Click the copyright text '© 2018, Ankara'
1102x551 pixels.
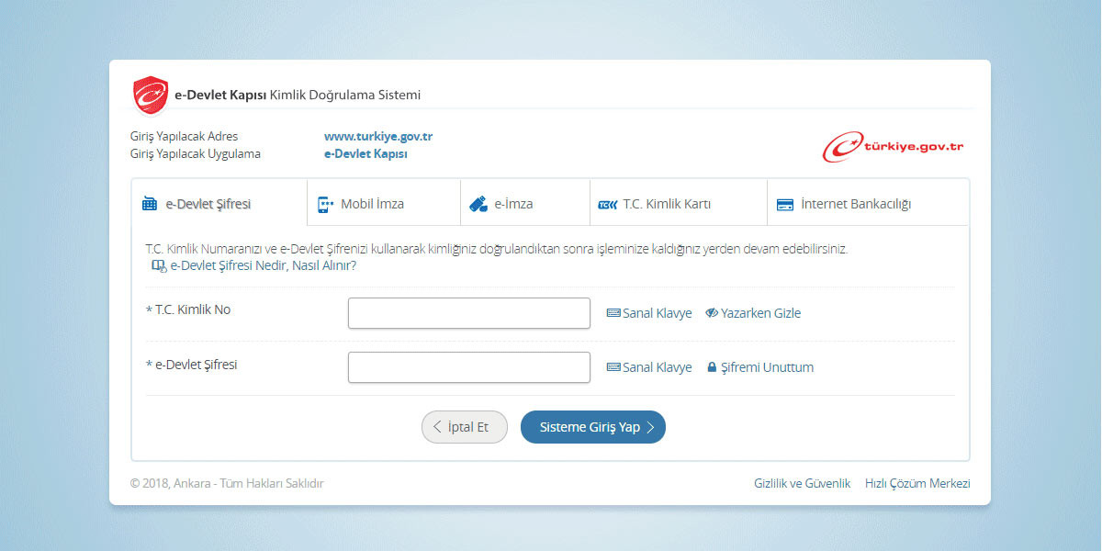pyautogui.click(x=173, y=483)
